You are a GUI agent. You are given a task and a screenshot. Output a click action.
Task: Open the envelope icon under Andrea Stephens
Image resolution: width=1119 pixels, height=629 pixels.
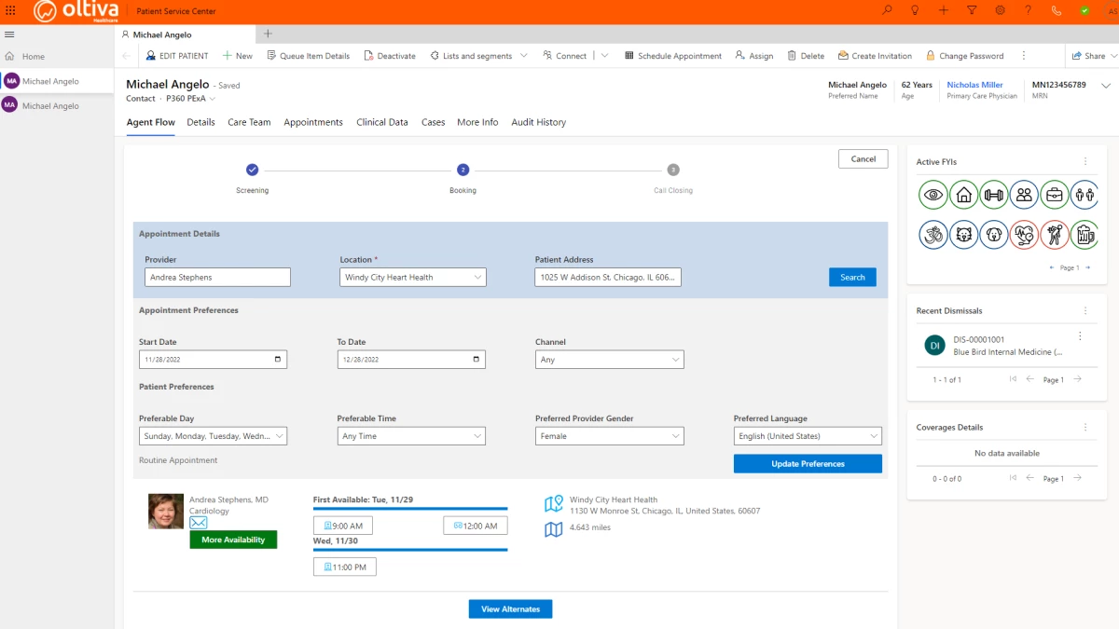point(199,524)
